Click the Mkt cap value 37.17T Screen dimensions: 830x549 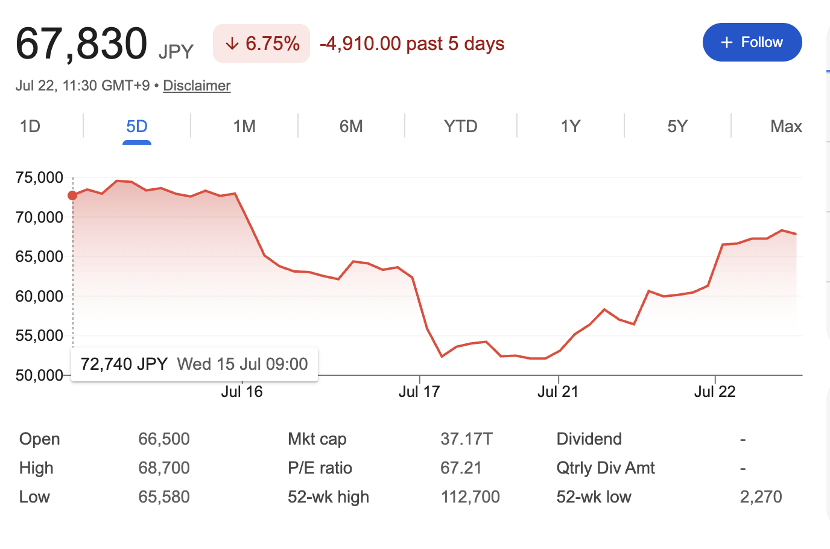[x=466, y=439]
